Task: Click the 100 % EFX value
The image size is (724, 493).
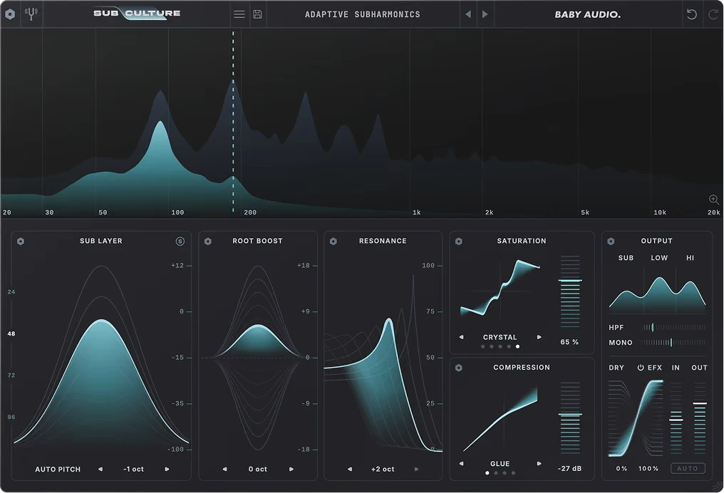Action: point(648,468)
